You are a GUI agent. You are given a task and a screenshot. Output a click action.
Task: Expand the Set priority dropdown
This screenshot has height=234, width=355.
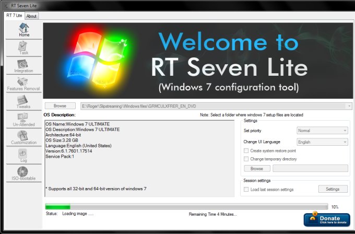(x=322, y=131)
